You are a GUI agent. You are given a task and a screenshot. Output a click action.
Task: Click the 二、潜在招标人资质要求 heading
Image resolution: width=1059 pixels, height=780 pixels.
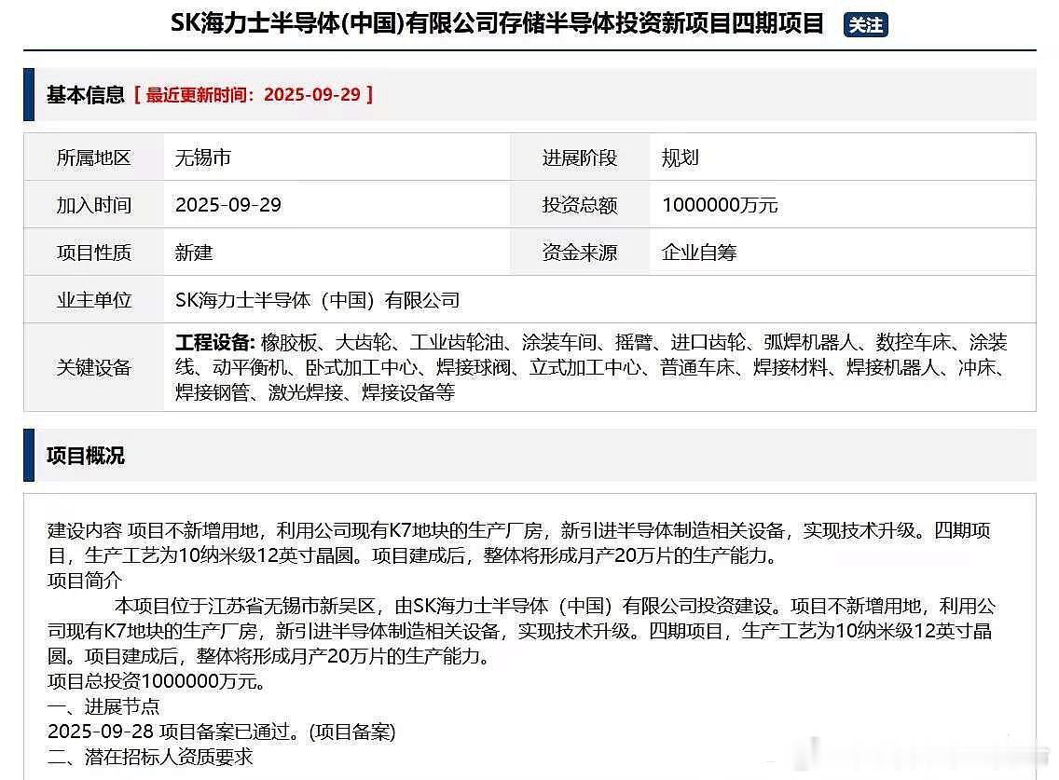click(150, 757)
